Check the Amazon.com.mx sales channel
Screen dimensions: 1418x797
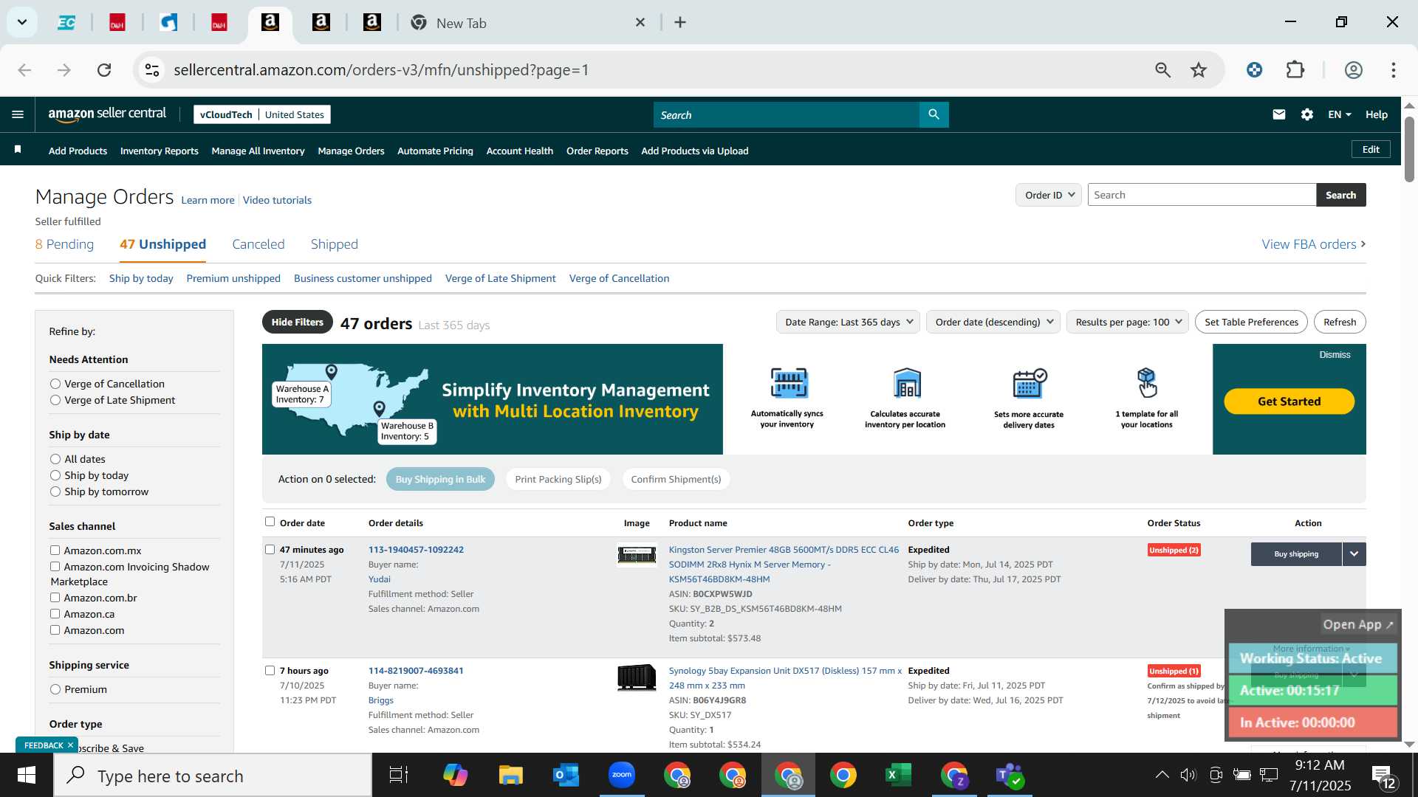coord(55,550)
